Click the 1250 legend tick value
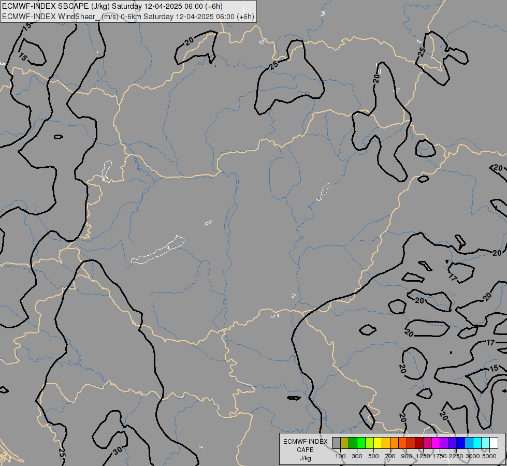This screenshot has width=507, height=466. pos(423,456)
